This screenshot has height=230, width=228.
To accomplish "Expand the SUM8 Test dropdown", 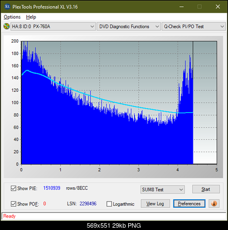I will pos(163,190).
